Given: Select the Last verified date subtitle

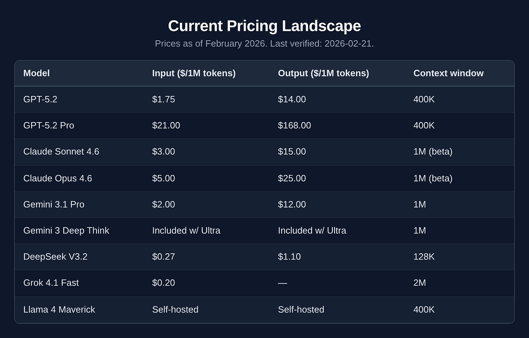Looking at the screenshot, I should click(x=322, y=44).
